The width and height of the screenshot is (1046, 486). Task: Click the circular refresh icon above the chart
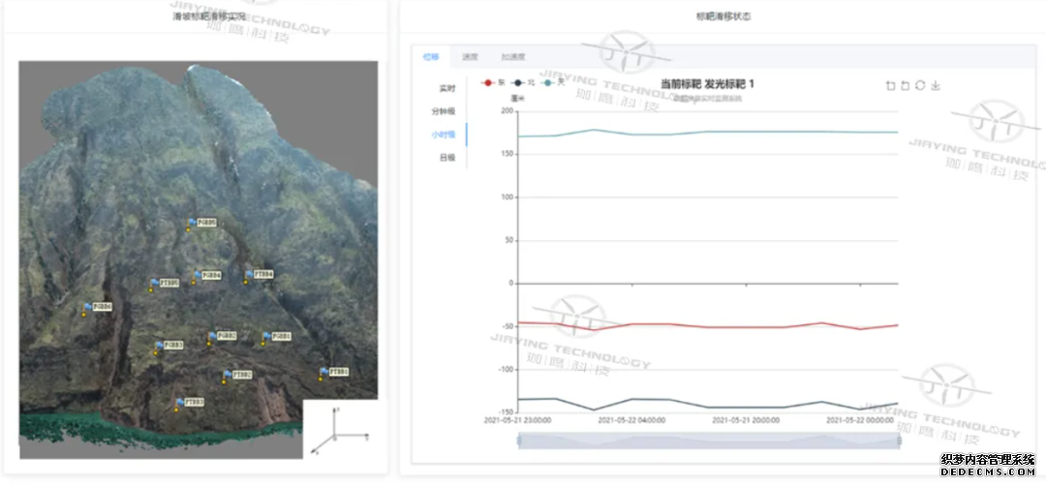point(920,85)
